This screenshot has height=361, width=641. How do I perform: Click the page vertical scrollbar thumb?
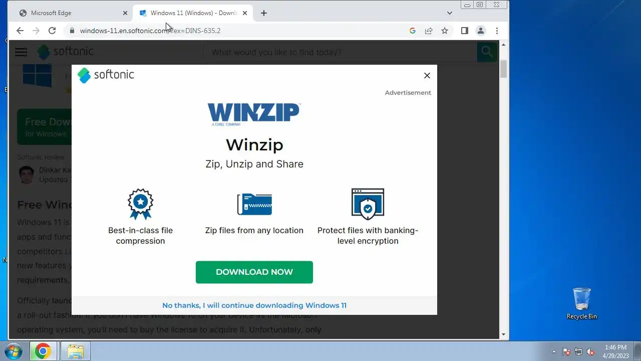(503, 69)
